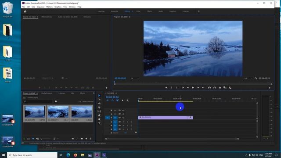Screen dimensions: 281x158
Task: Open sort icons dropdown in Project panel
Action: point(55,139)
